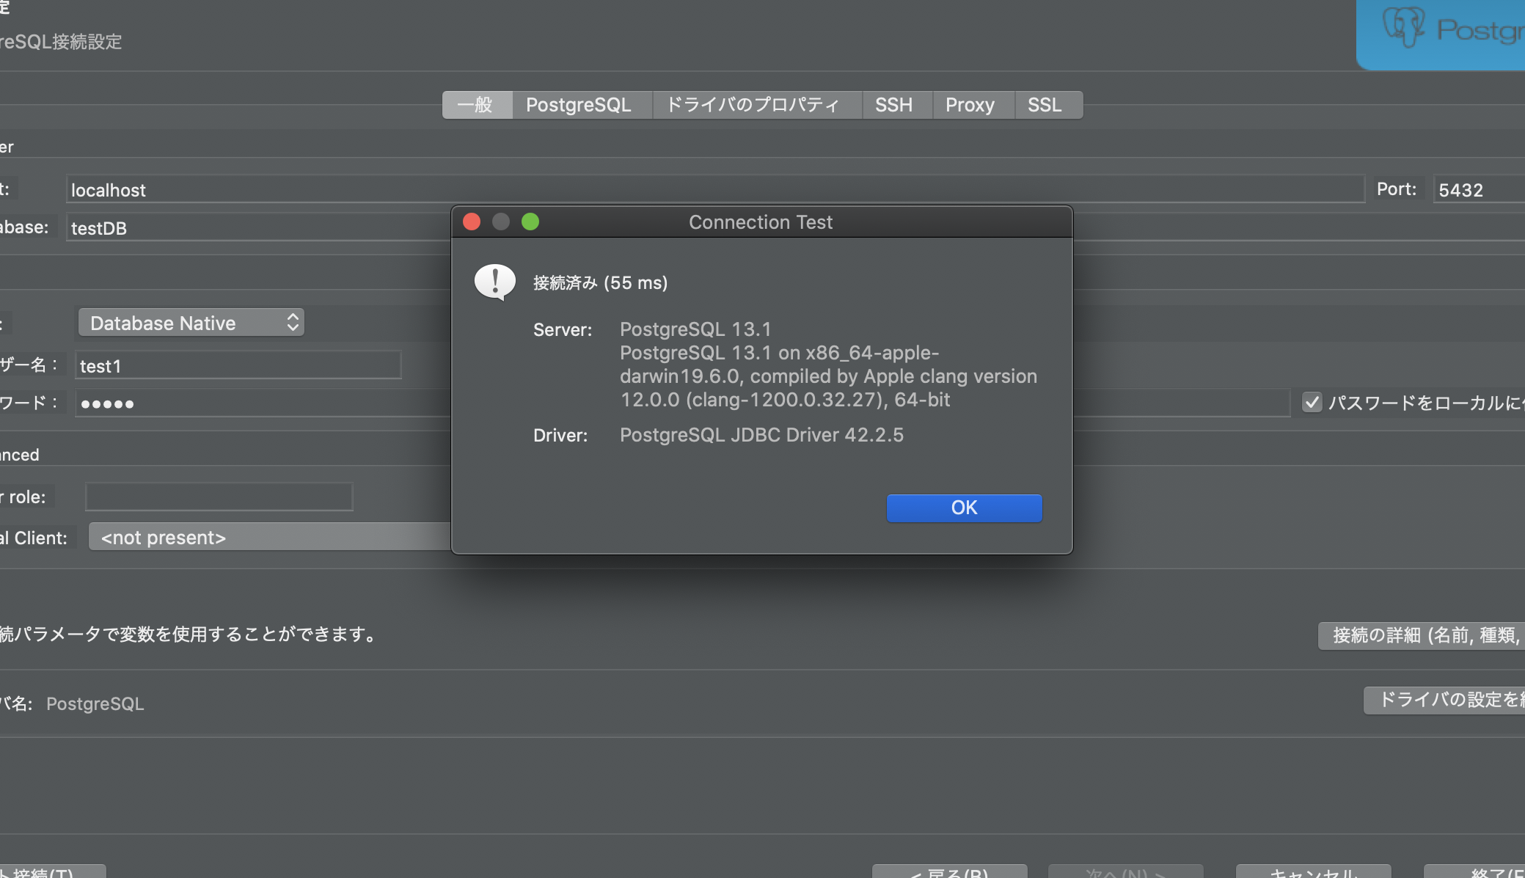
Task: Click the host field containing localhost
Action: point(715,189)
